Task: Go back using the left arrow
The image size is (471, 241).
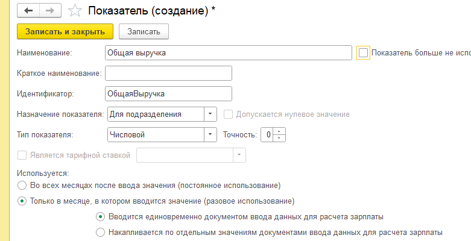Action: coord(28,11)
